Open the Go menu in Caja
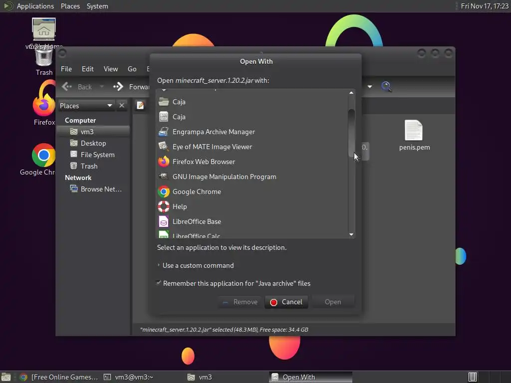511x383 pixels. (132, 69)
